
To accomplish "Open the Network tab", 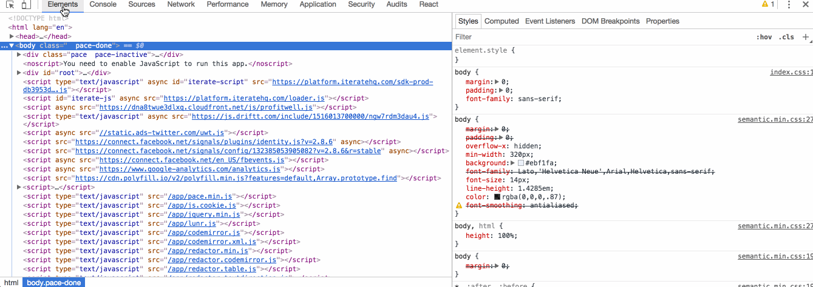I will (x=181, y=4).
